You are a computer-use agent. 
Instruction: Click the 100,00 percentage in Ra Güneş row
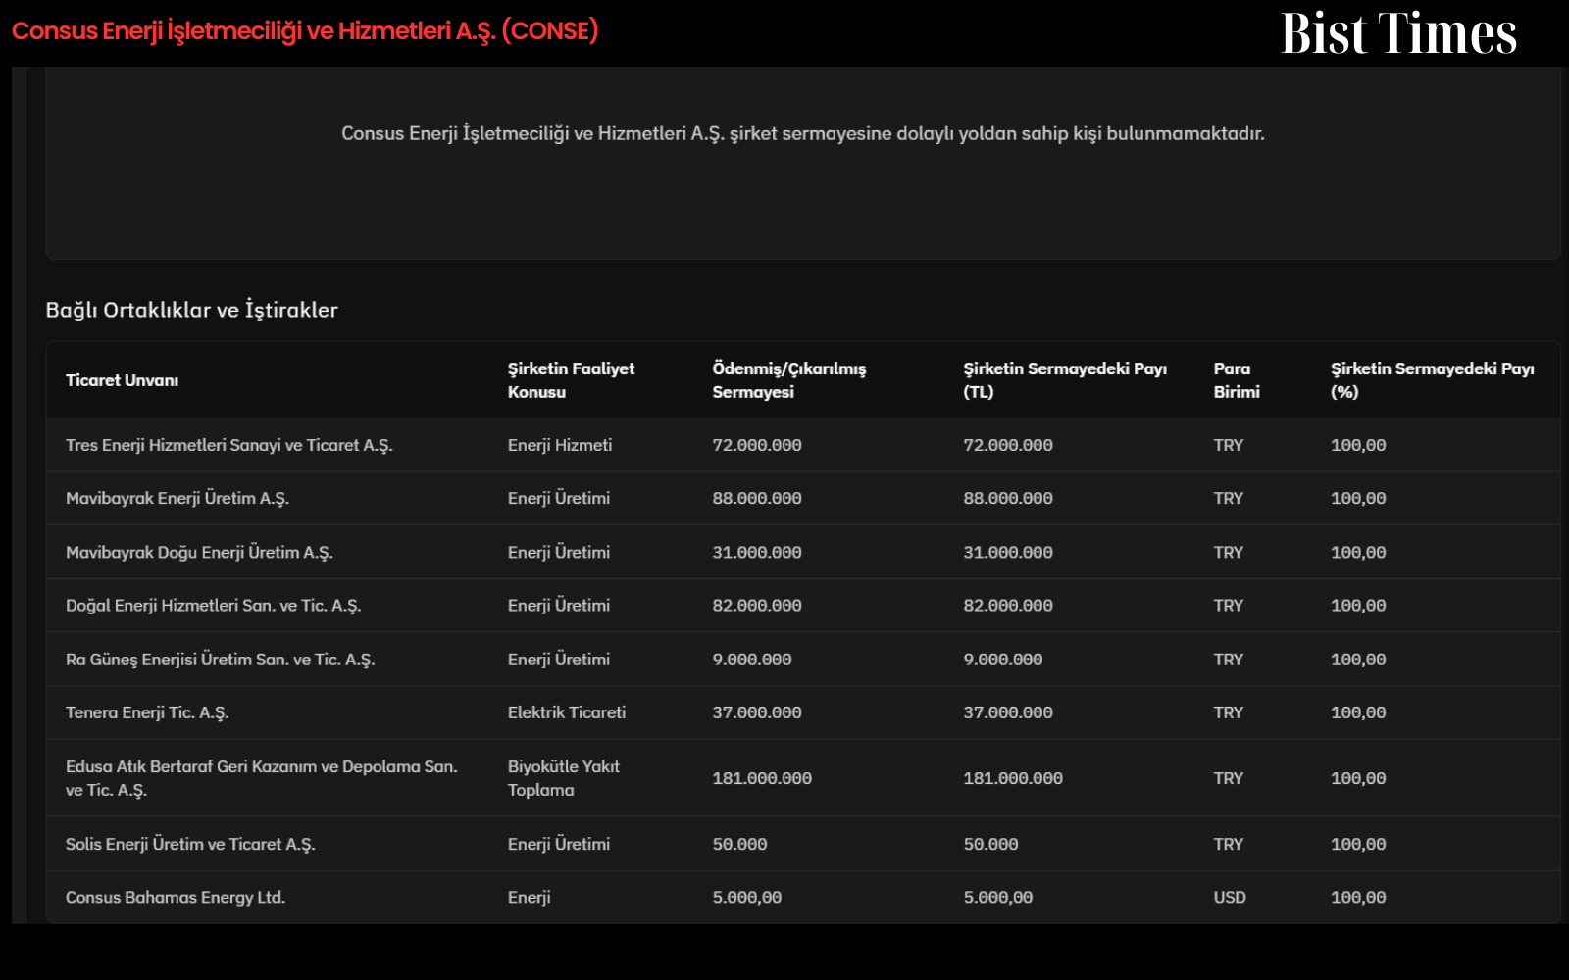(1358, 660)
